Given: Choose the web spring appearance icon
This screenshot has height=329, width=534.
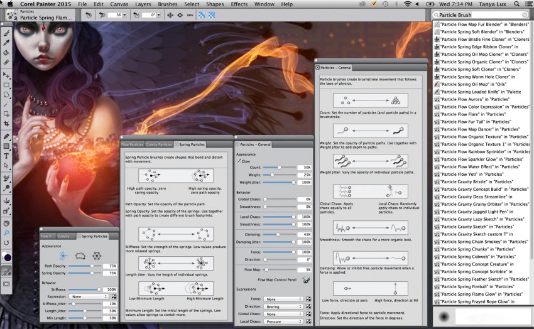Looking at the screenshot, I should coord(97,256).
